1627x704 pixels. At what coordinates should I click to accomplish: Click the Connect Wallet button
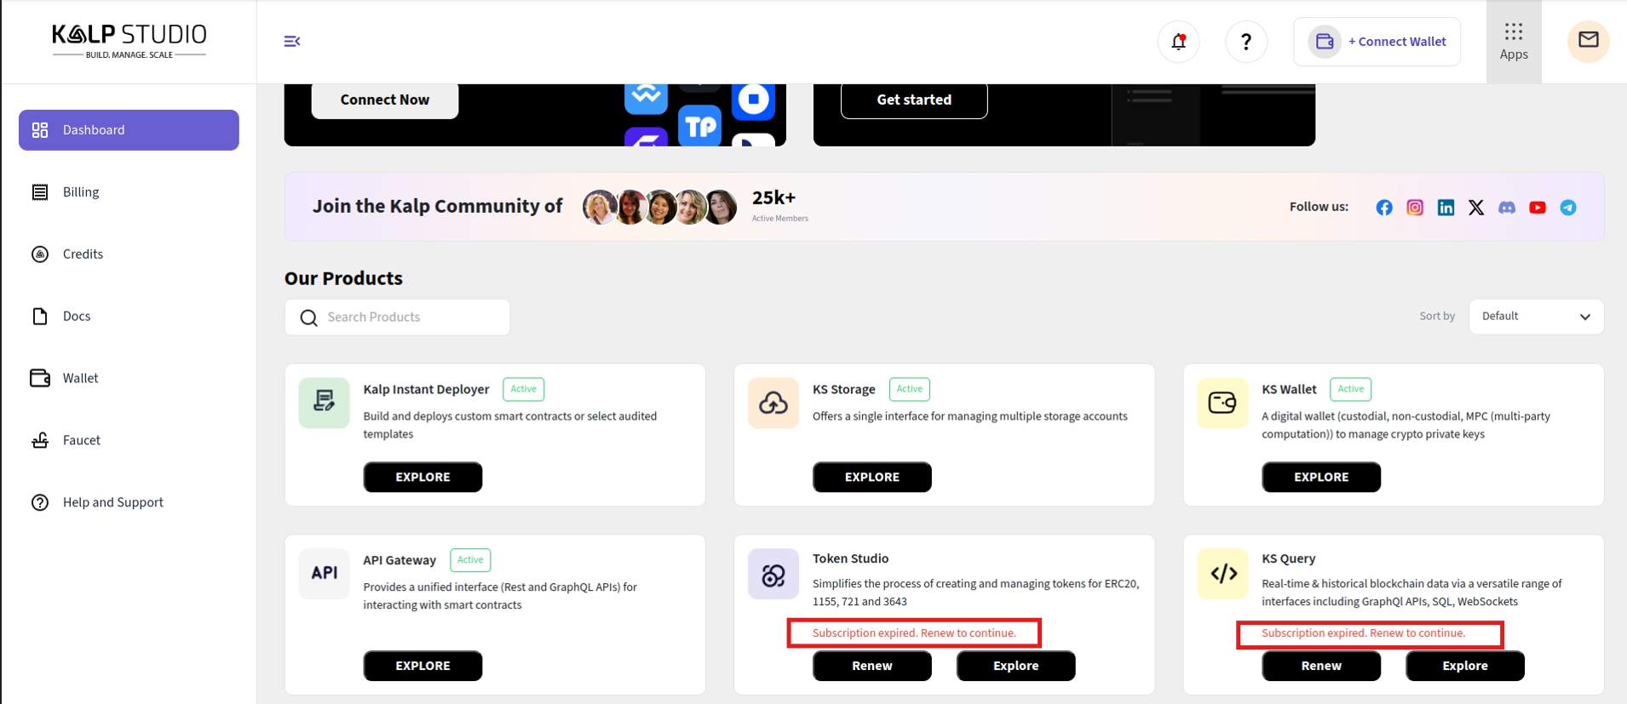point(1377,42)
